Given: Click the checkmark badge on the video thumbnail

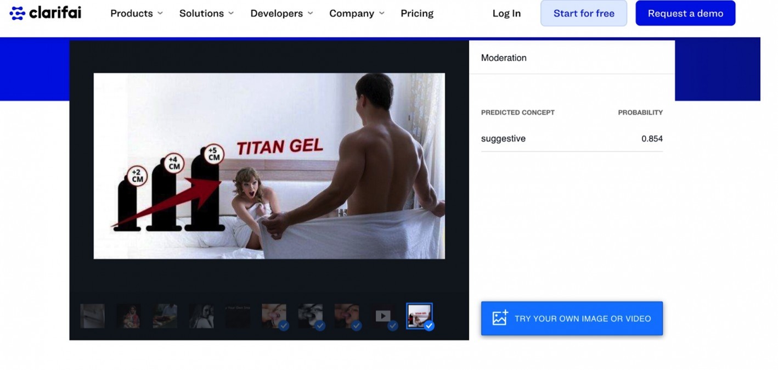Looking at the screenshot, I should click(x=393, y=326).
